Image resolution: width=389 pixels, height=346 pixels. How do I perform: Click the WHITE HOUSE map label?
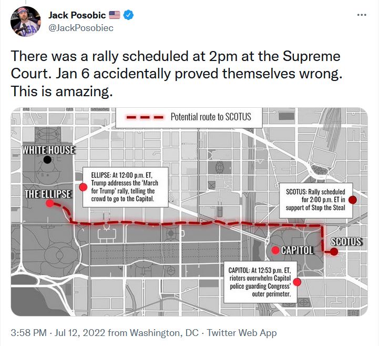click(48, 150)
